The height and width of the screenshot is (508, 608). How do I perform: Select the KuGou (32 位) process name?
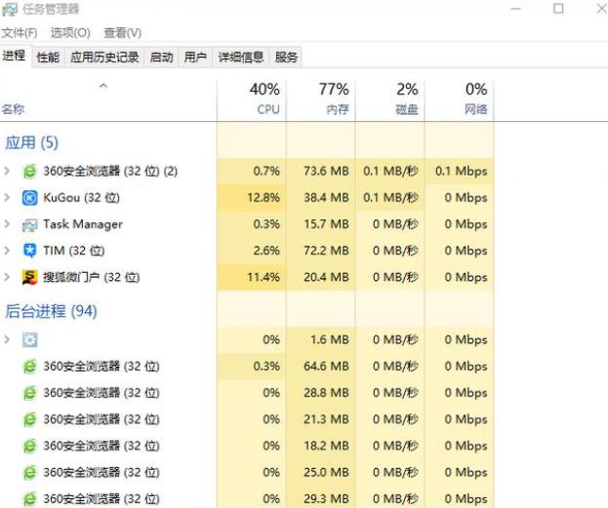81,198
